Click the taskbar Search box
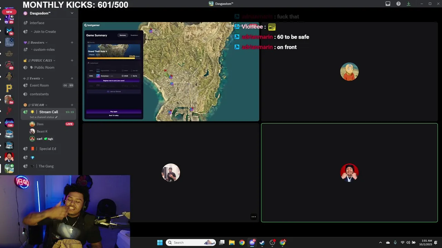Image resolution: width=442 pixels, height=248 pixels. coord(191,242)
